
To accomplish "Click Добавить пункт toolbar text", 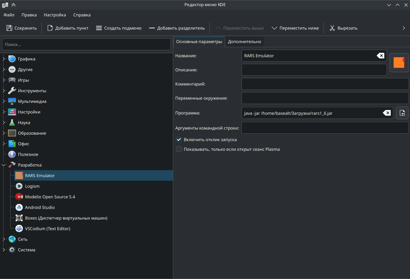I will (72, 28).
